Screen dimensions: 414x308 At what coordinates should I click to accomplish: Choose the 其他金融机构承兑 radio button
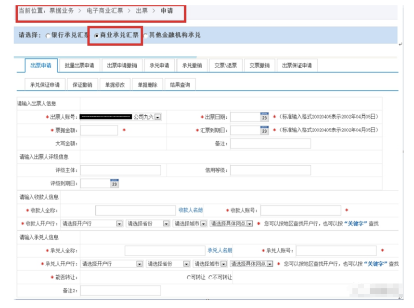pos(145,36)
